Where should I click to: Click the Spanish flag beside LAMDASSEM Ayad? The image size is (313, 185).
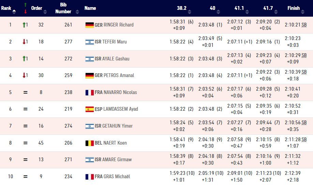coord(89,109)
